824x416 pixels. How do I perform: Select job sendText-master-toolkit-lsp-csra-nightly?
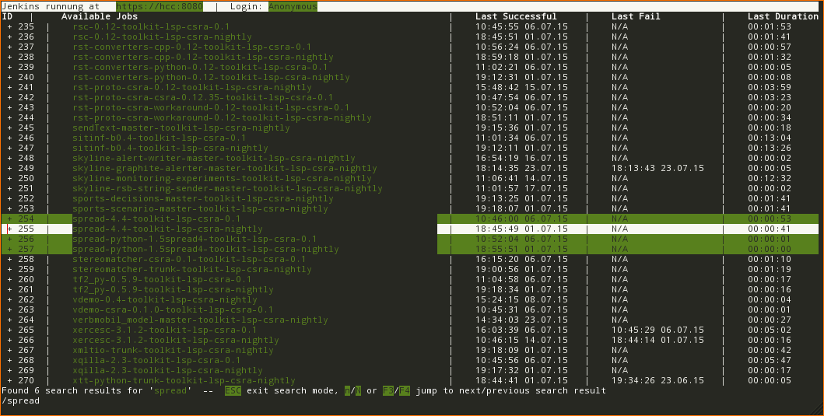point(181,128)
